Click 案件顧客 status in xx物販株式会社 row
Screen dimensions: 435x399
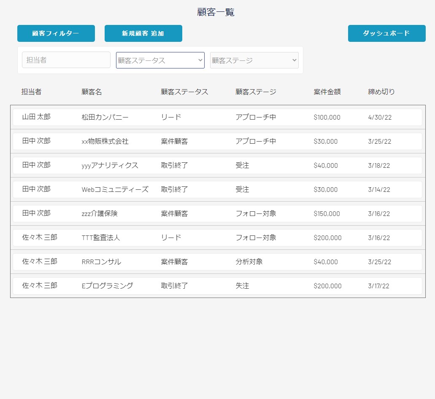[x=174, y=142]
